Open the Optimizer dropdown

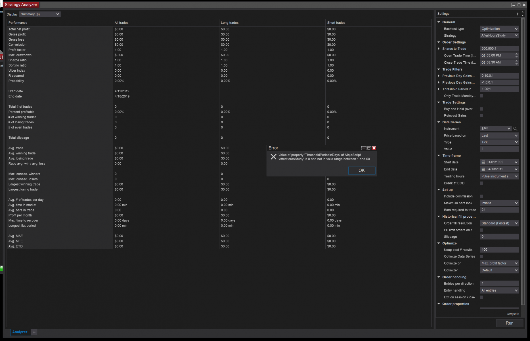[x=499, y=270]
